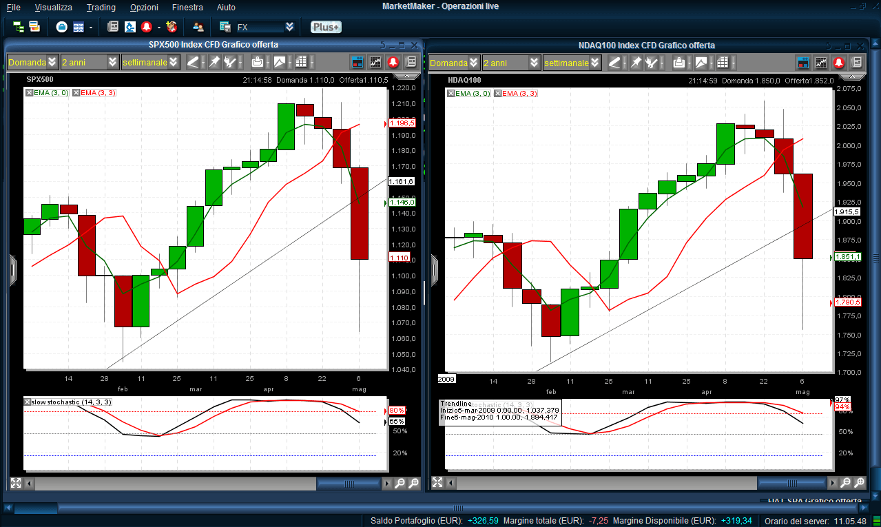Viewport: 881px width, 527px height.
Task: Click the line drawing tool in NDAQ100 toolbar
Action: 614,63
